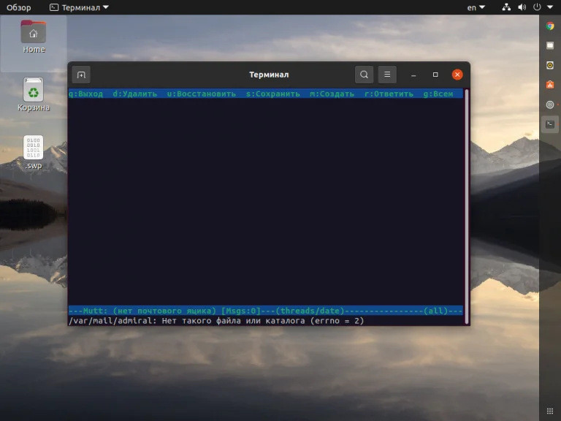Launch Google Chrome from the dock

550,26
